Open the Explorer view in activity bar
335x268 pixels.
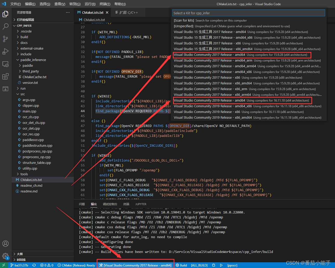coord(5,14)
